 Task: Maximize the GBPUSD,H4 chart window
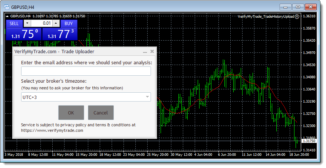pos(298,7)
